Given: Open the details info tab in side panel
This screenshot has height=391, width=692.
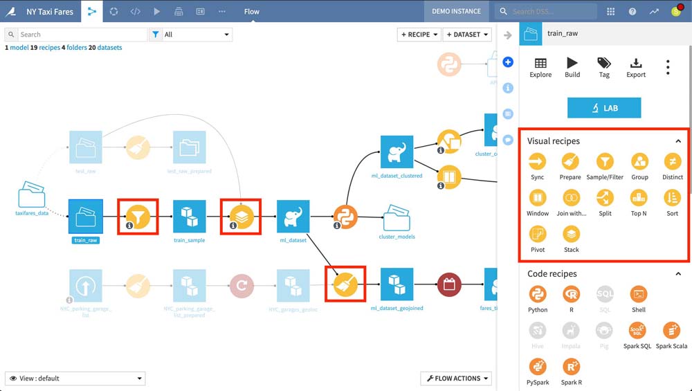Looking at the screenshot, I should click(x=508, y=88).
